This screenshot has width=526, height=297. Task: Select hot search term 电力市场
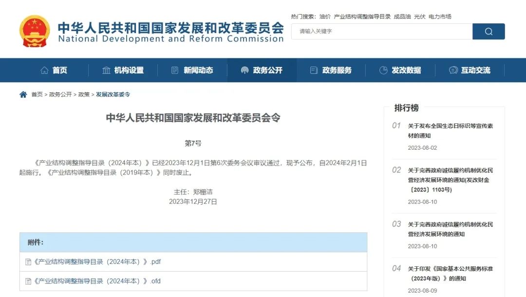440,17
